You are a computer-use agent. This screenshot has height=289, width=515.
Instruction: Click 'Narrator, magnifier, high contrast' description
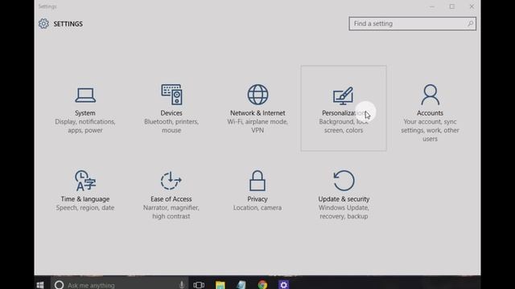(x=171, y=212)
